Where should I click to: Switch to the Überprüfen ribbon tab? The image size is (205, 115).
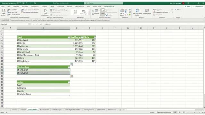(61, 6)
